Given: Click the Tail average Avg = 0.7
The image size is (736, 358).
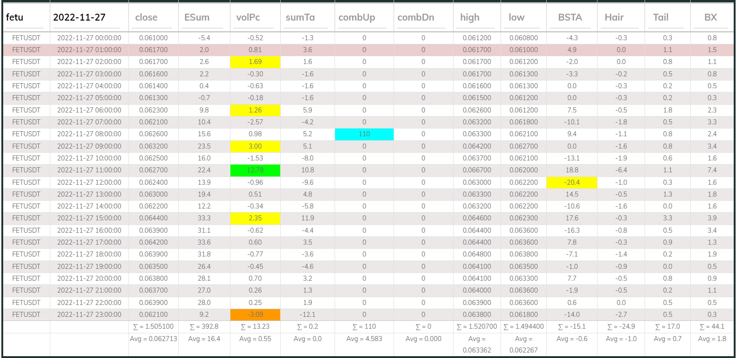Looking at the screenshot, I should (x=667, y=339).
